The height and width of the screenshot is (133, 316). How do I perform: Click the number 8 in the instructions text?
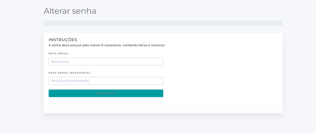point(102,45)
